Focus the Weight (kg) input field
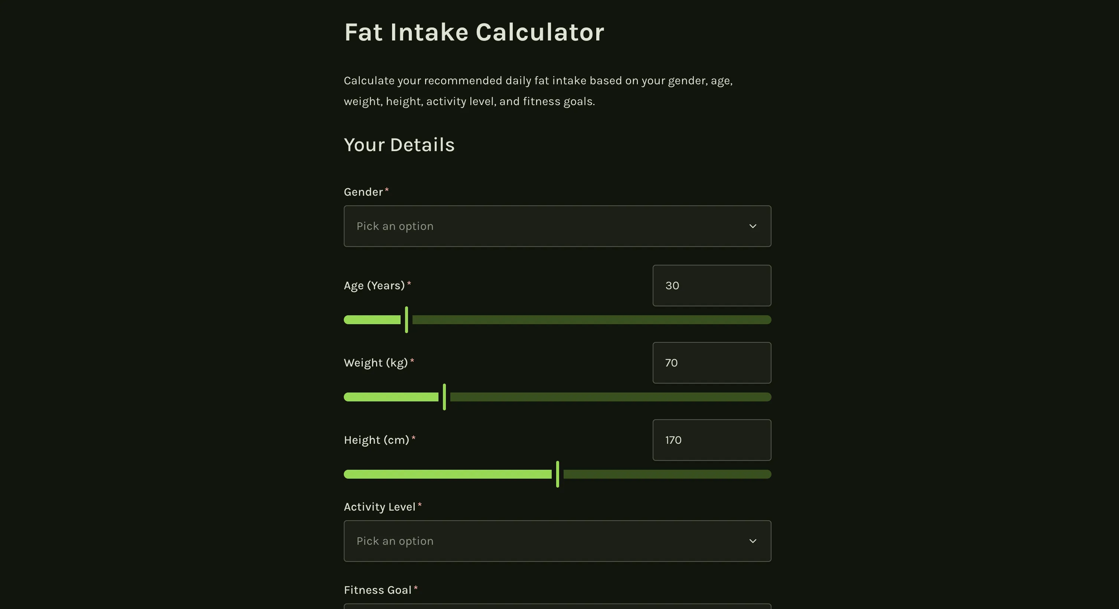Viewport: 1119px width, 609px height. pyautogui.click(x=712, y=363)
